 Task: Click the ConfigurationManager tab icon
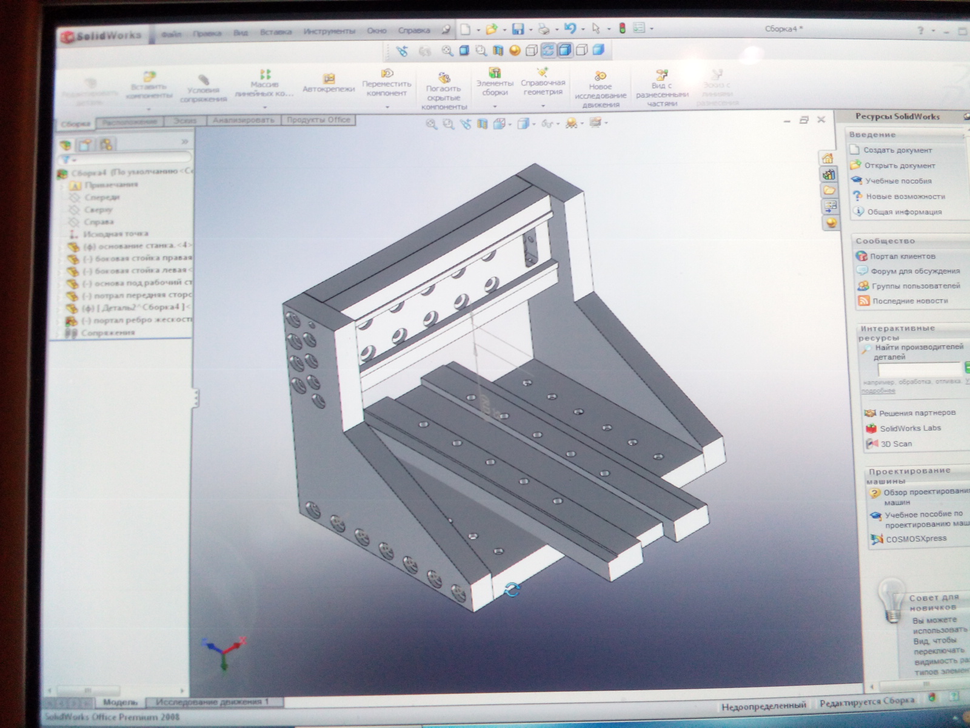pos(107,144)
